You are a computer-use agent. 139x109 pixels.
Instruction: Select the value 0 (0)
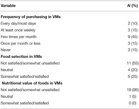coord(132,103)
